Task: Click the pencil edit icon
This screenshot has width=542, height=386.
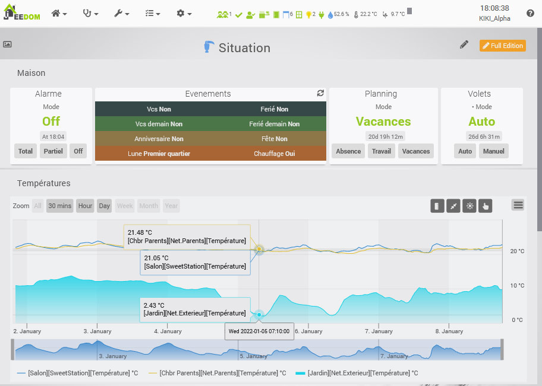Action: (464, 45)
